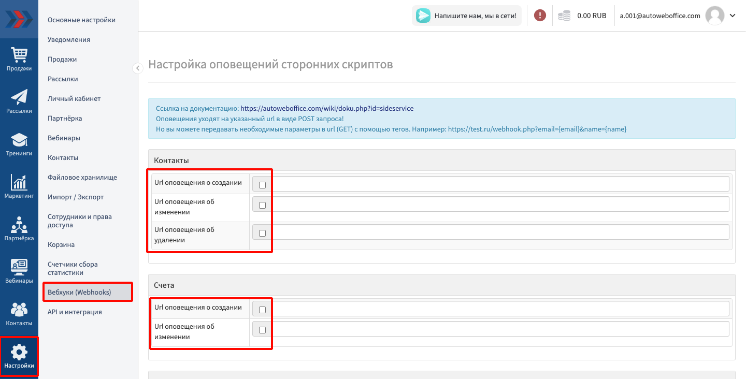The width and height of the screenshot is (746, 379).
Task: Select Вебхуки (Webhooks) in settings menu
Action: (x=79, y=292)
